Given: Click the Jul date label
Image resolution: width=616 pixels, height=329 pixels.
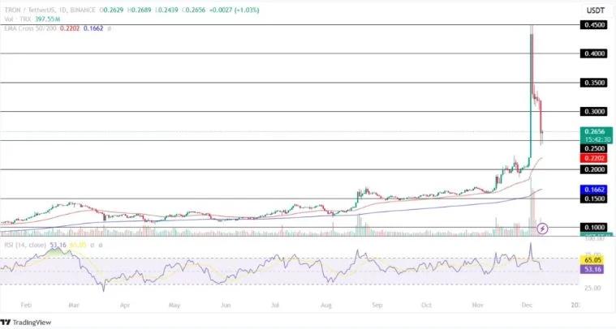Looking at the screenshot, I should pos(275,305).
